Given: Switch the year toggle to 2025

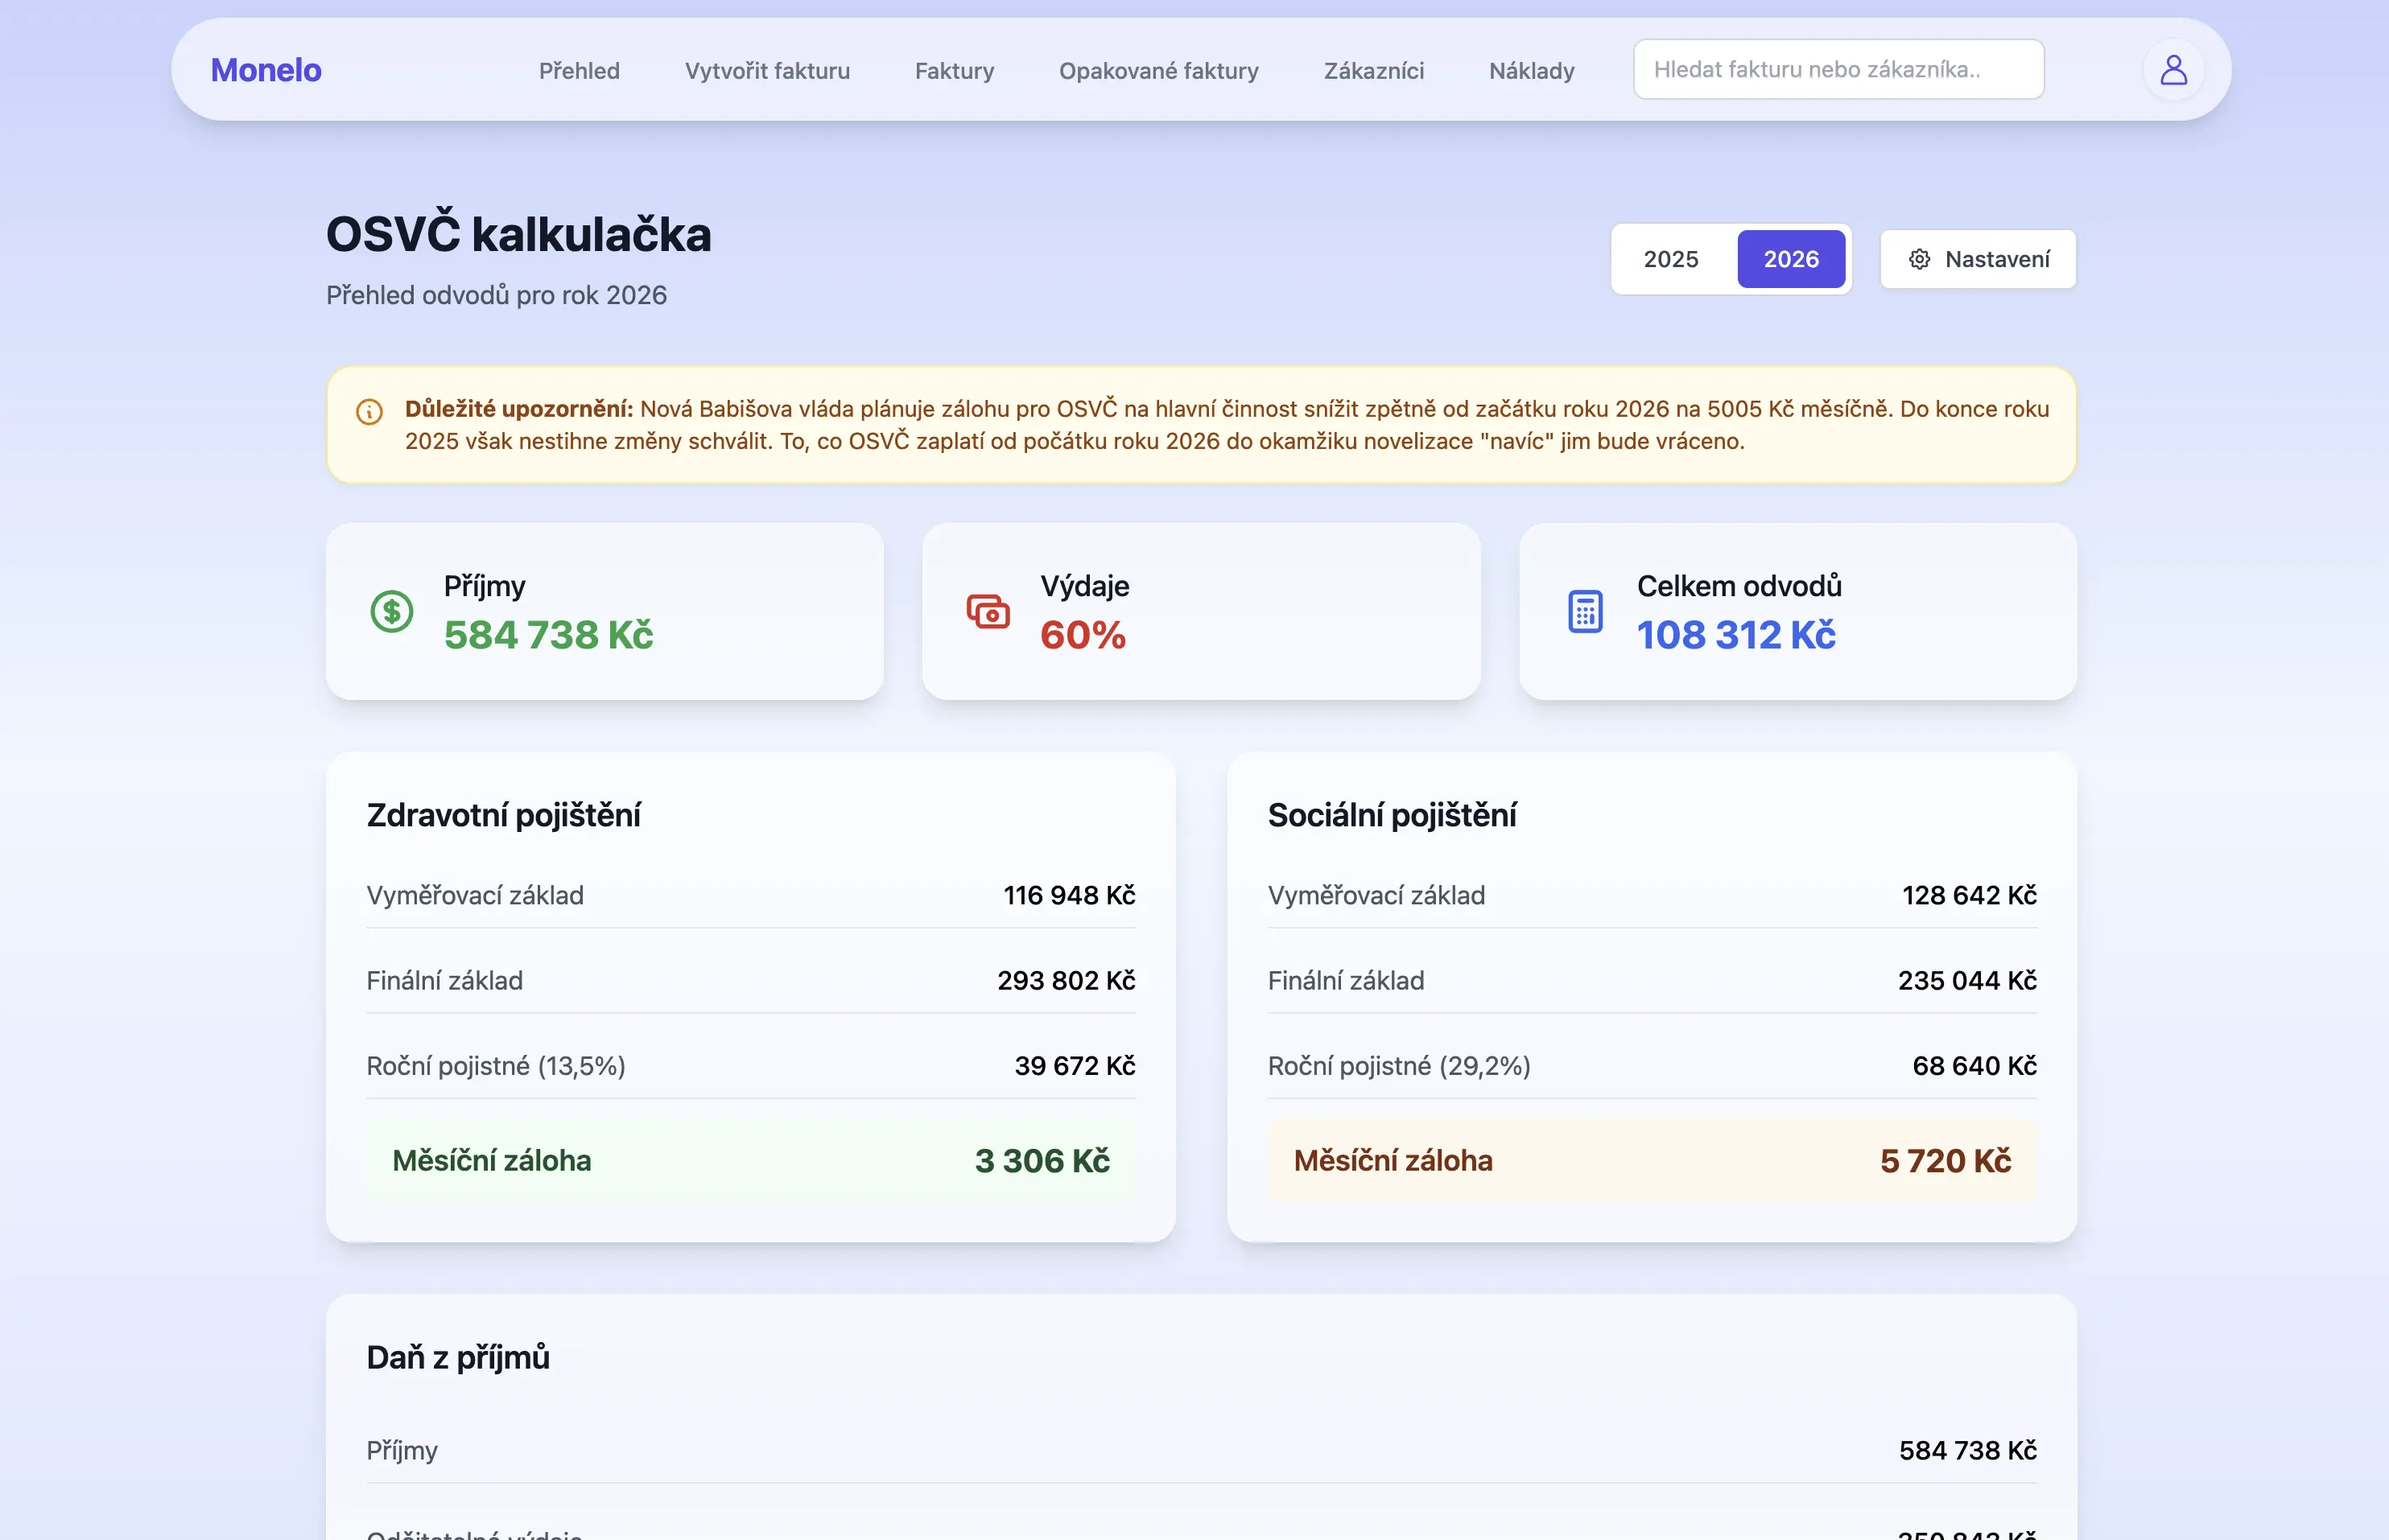Looking at the screenshot, I should click(1671, 260).
